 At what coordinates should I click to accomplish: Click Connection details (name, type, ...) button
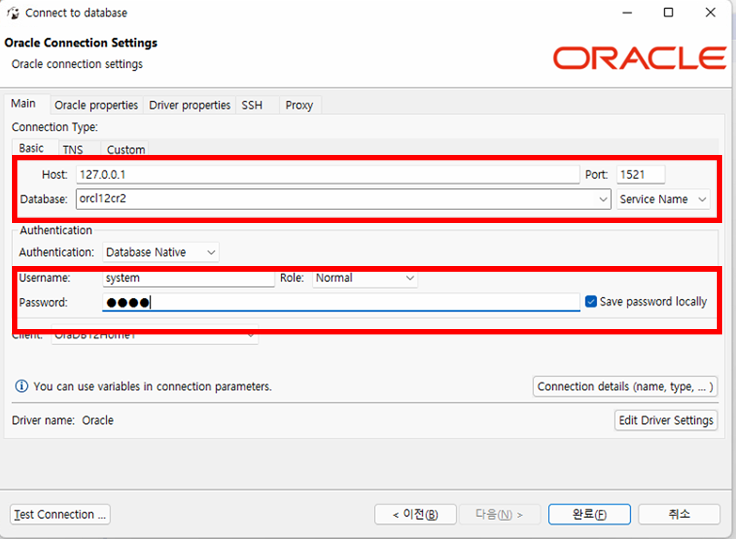click(625, 387)
